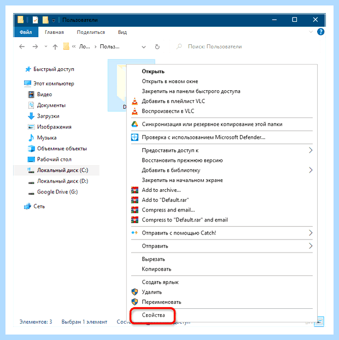Open Google Drive (G:) in the sidebar
This screenshot has height=340, width=339.
click(x=57, y=192)
